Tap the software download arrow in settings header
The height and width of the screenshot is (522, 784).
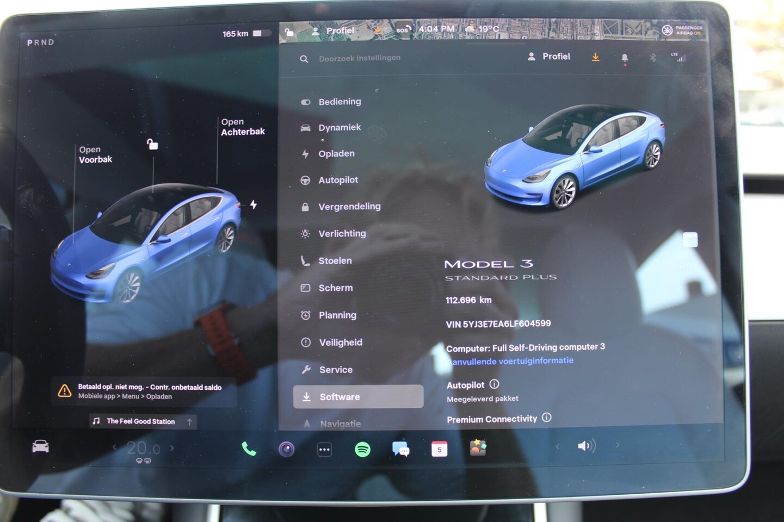596,57
